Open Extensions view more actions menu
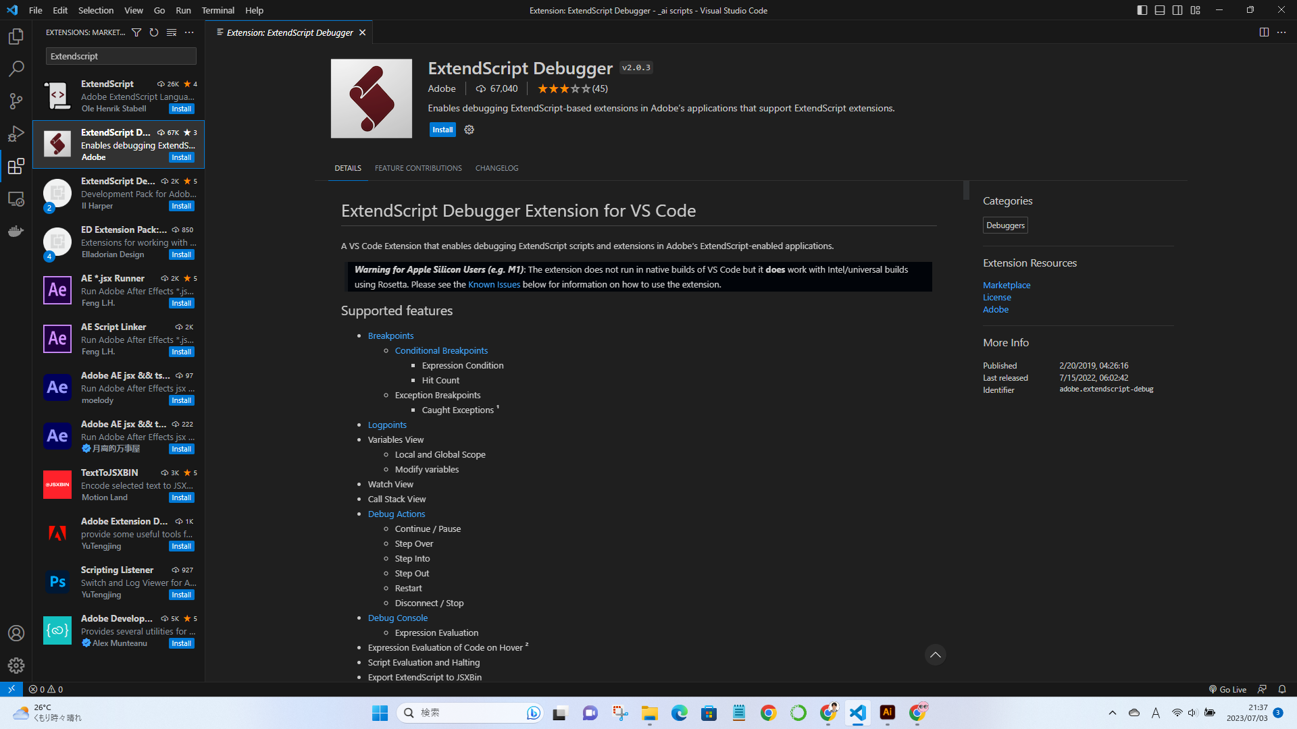Screen dimensions: 1297x729 coord(189,32)
